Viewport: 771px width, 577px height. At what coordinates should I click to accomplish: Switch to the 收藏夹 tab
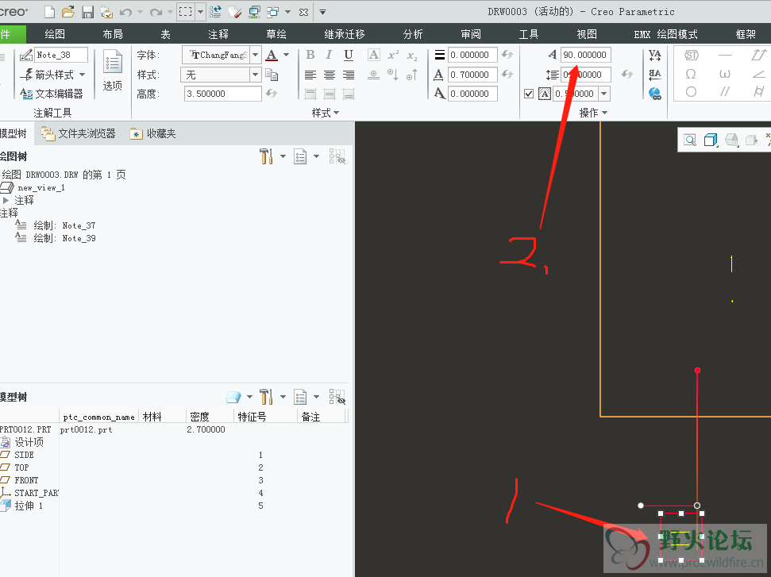[x=153, y=133]
